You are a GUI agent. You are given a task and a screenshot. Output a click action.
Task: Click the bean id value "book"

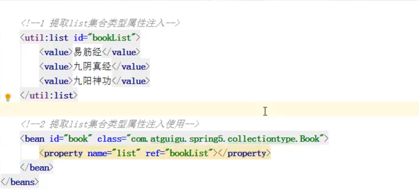click(x=78, y=139)
